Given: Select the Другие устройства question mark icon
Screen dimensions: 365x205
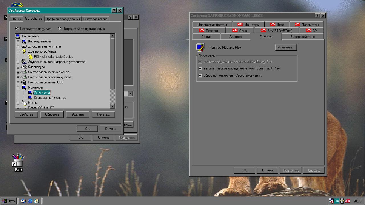Looking at the screenshot, I should coord(24,52).
